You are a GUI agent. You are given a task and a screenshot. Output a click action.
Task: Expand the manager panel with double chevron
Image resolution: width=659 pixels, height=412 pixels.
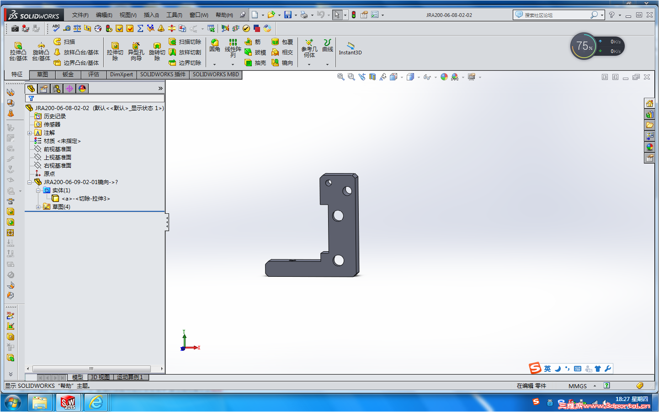point(160,89)
